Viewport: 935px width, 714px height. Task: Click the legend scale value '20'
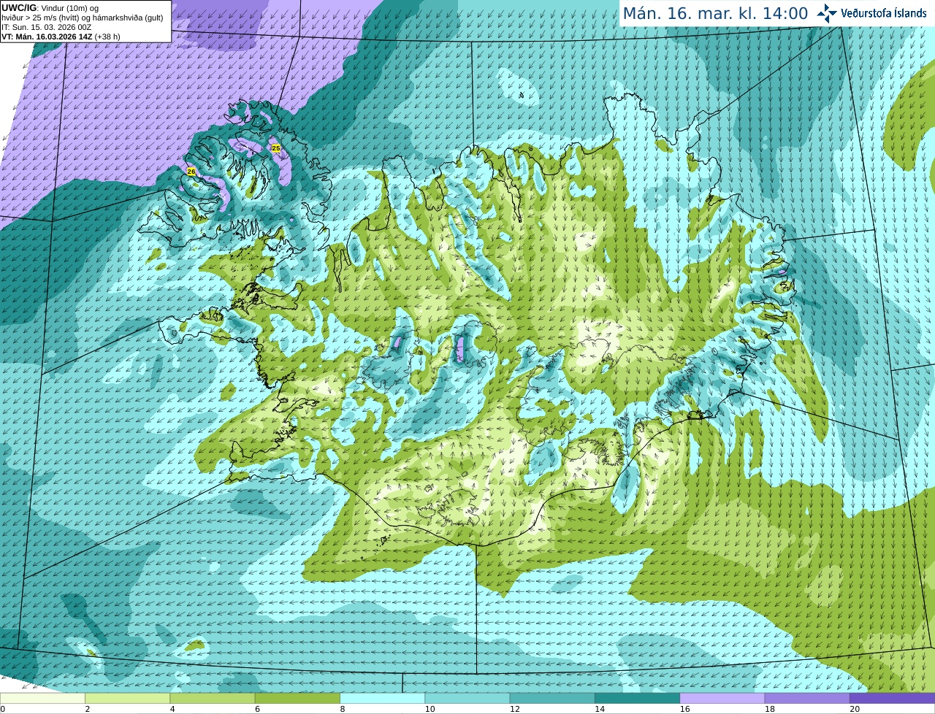coord(855,709)
